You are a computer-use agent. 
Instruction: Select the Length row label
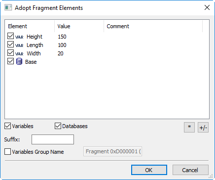[35, 45]
